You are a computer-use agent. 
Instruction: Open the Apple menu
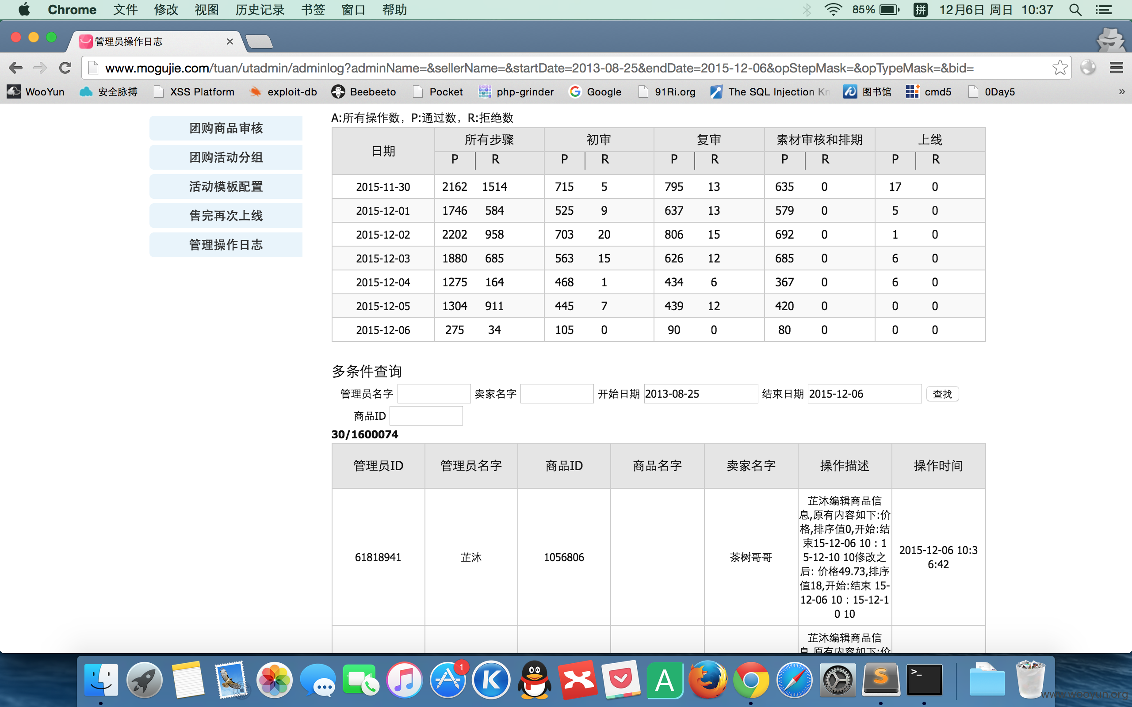[24, 10]
